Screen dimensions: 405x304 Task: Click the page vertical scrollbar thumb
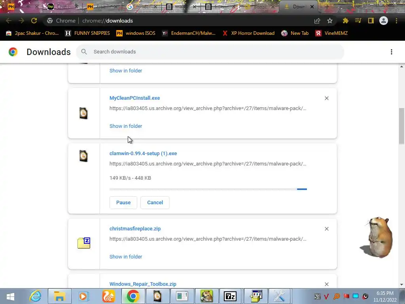coord(401,126)
